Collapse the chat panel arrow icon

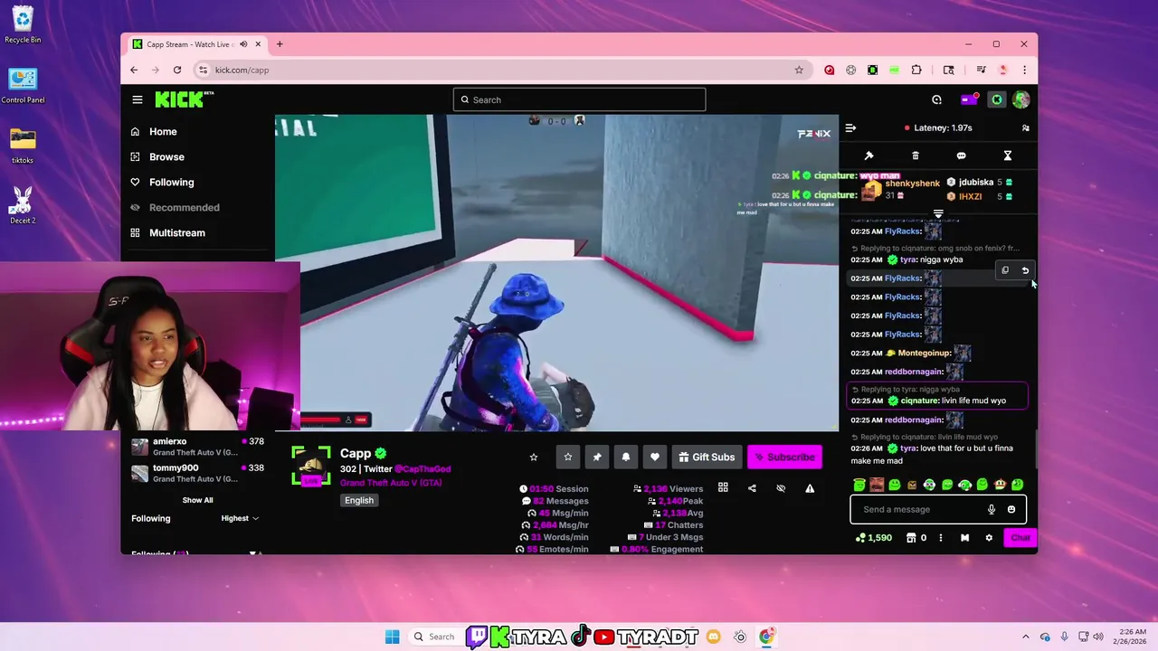pyautogui.click(x=850, y=128)
